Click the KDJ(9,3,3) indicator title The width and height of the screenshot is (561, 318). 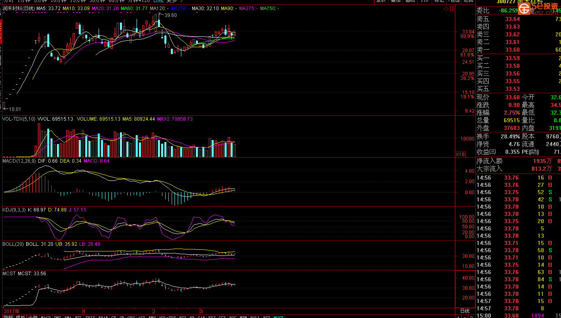coord(14,210)
